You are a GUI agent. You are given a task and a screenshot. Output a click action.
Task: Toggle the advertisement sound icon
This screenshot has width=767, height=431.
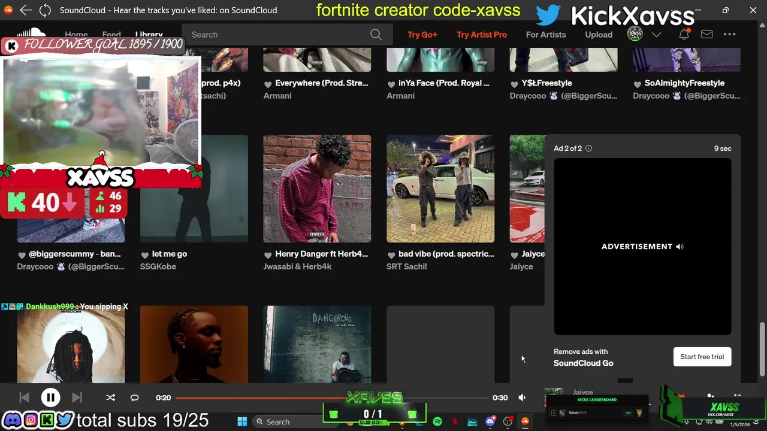pyautogui.click(x=680, y=247)
